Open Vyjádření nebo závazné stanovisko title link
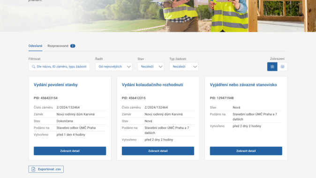This screenshot has height=178, width=316. tap(243, 85)
